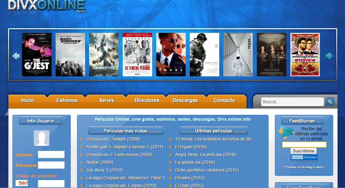Click the search magnifier button

(330, 102)
